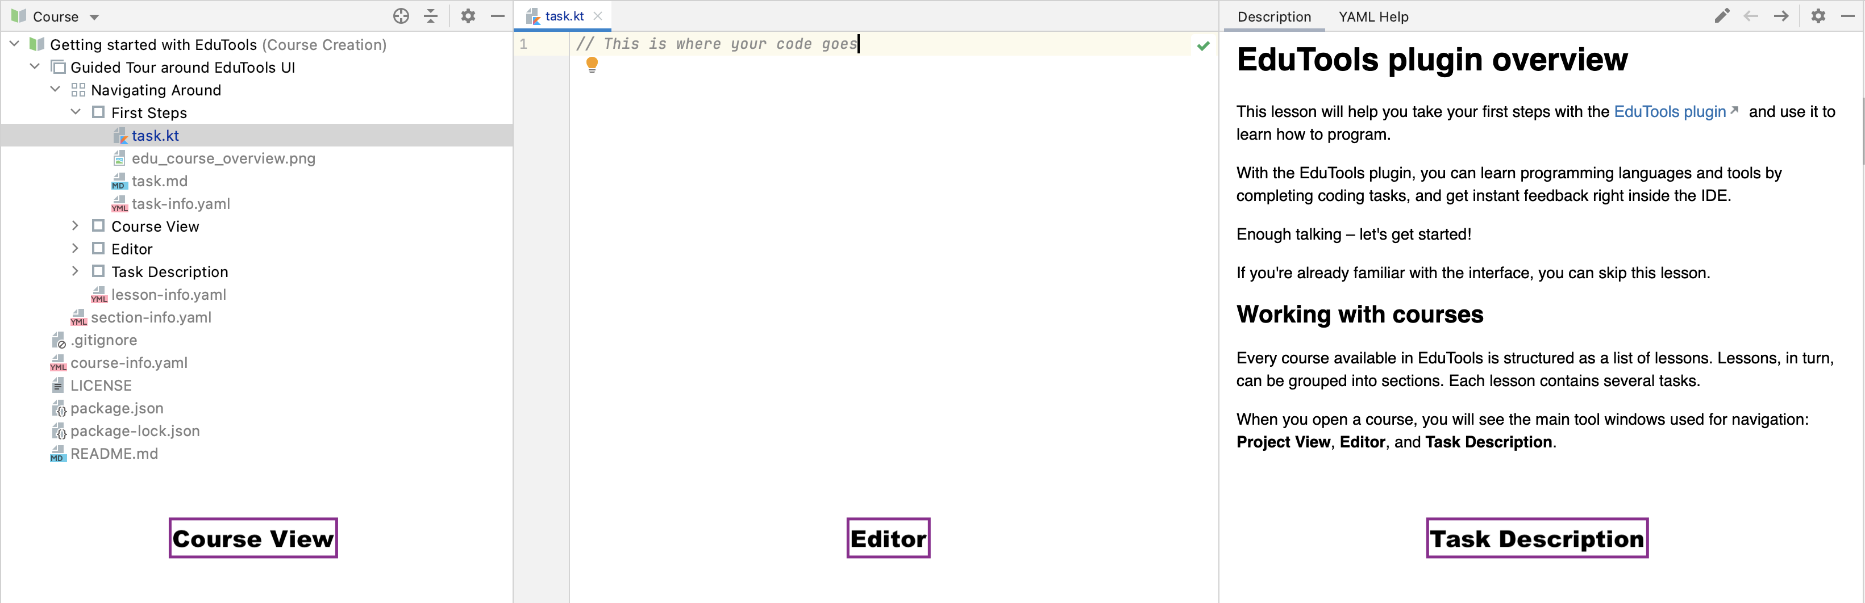Click the JSON icon beside package.json
Viewport: 1865px width, 603px height.
59,408
